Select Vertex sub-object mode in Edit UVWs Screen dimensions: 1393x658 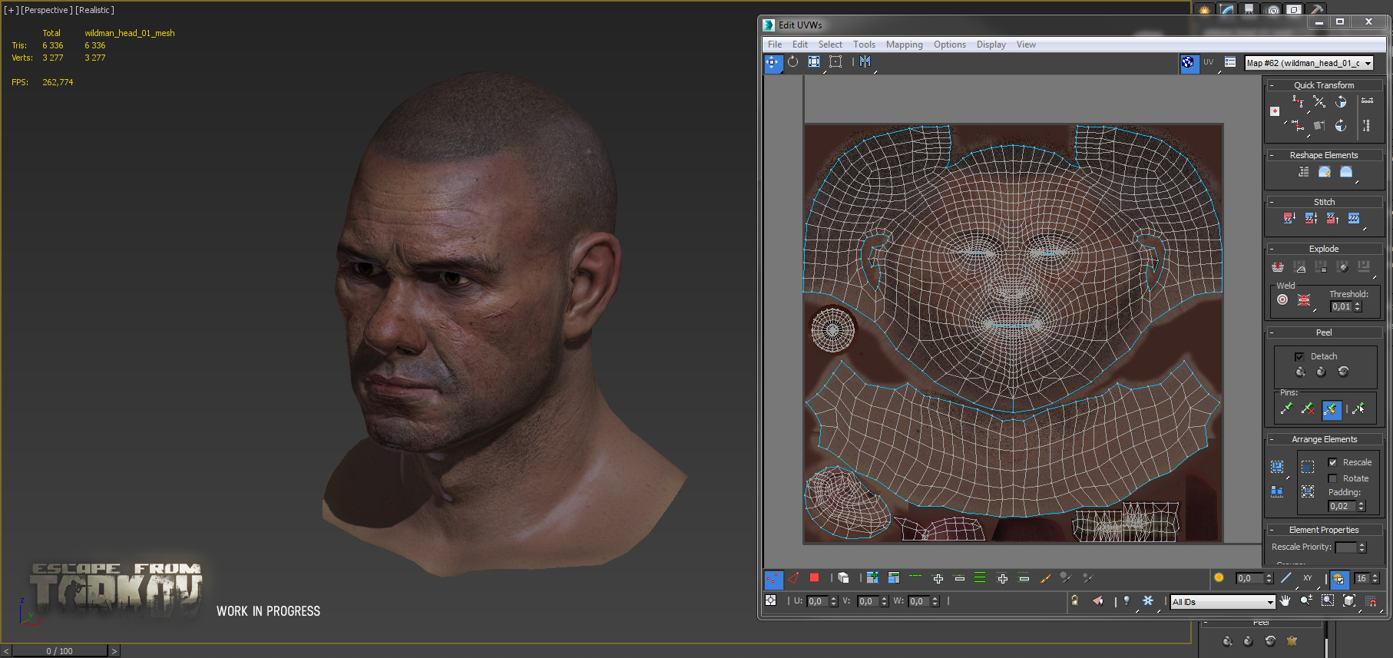pyautogui.click(x=773, y=579)
